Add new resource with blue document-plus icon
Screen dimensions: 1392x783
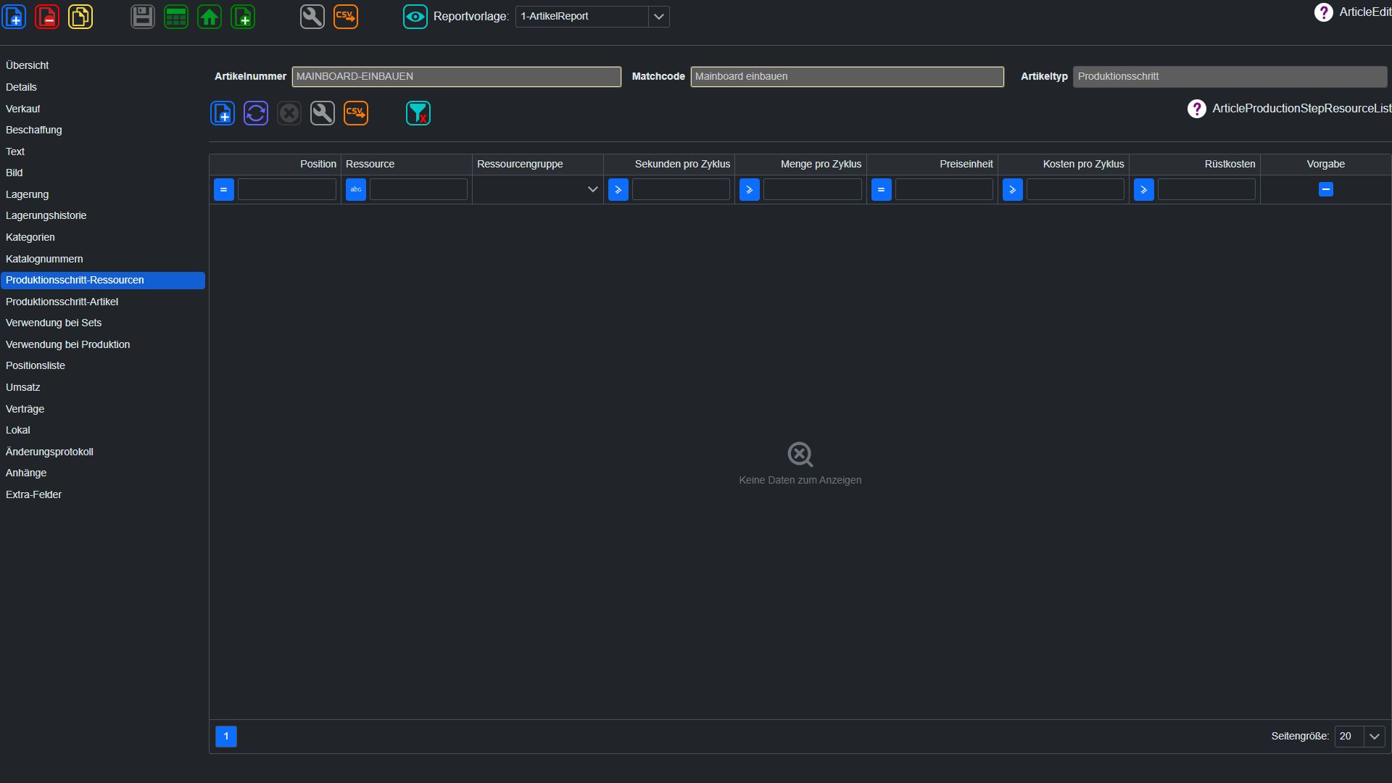pos(223,113)
